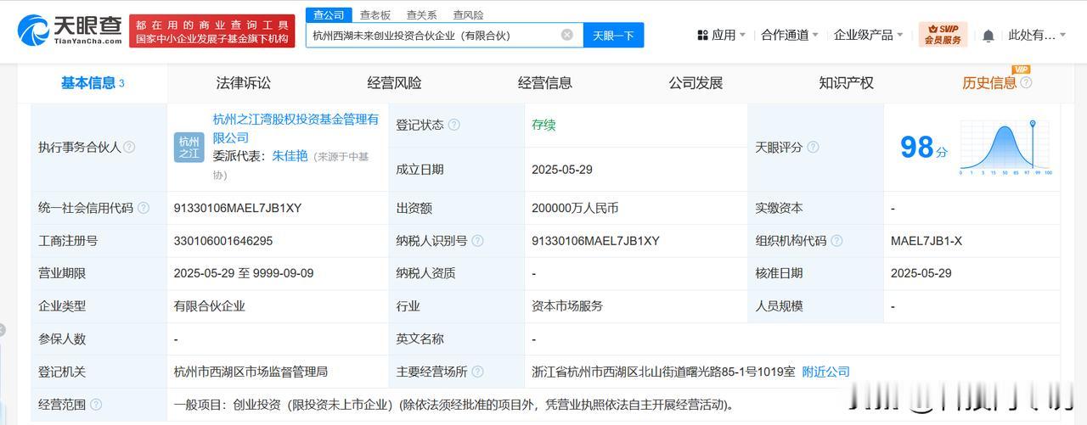Click the 附近公司 link
The width and height of the screenshot is (1087, 425).
click(x=826, y=372)
